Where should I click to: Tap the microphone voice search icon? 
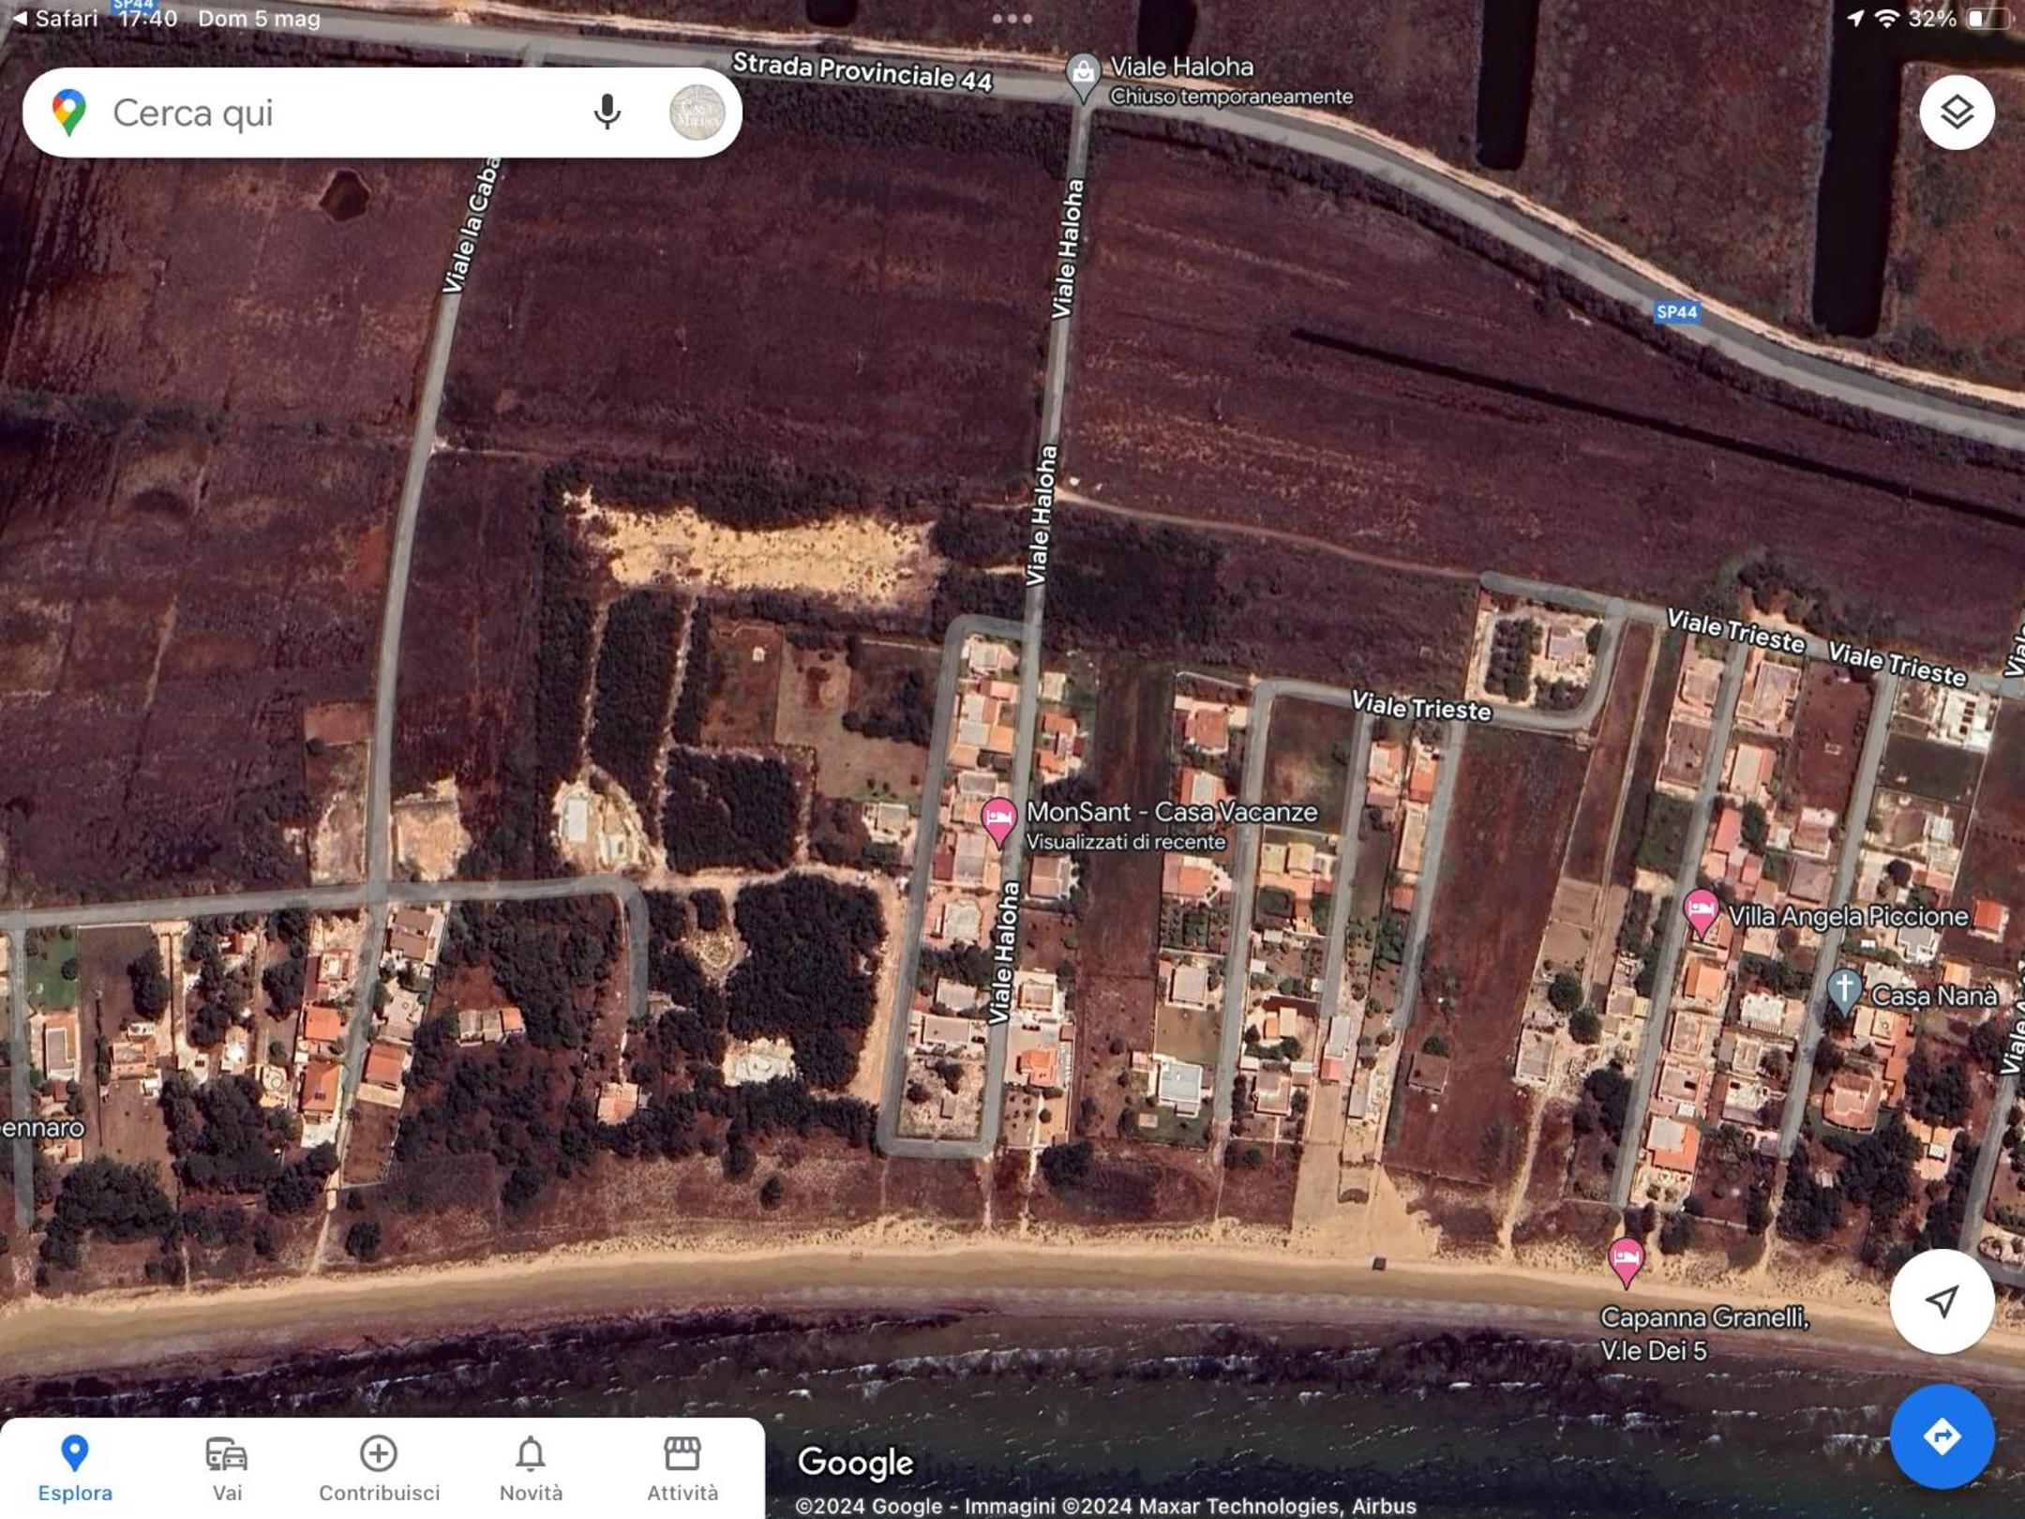coord(607,113)
